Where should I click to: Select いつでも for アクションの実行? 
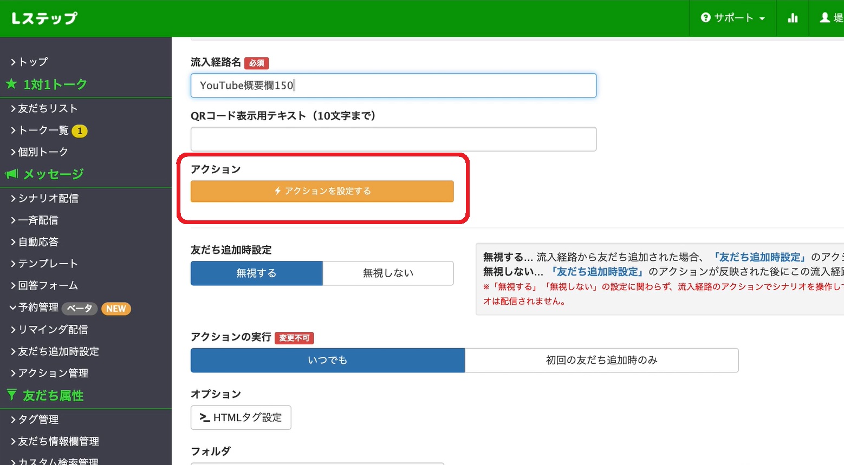(x=328, y=360)
